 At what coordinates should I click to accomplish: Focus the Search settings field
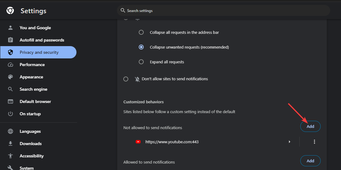(223, 11)
